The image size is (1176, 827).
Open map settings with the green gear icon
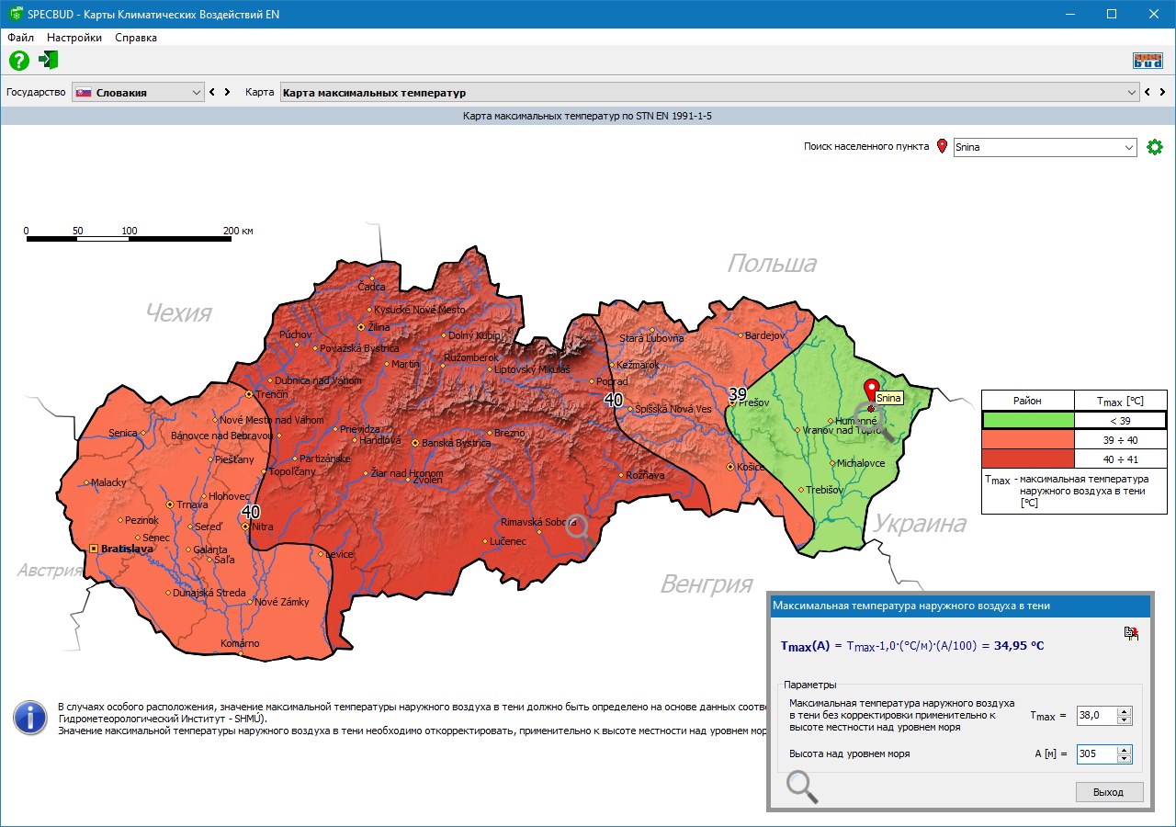click(1155, 147)
